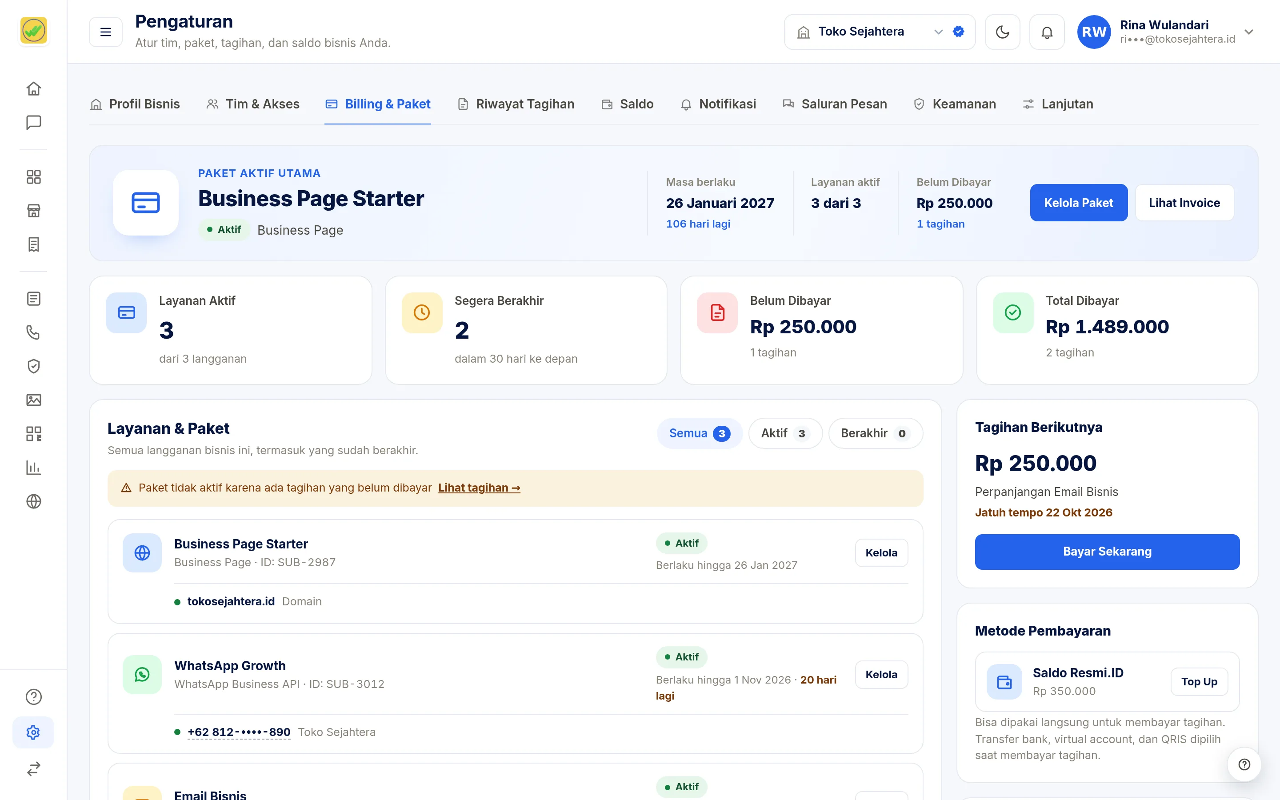The height and width of the screenshot is (800, 1280).
Task: Click the Resmi.ID logo
Action: click(33, 30)
